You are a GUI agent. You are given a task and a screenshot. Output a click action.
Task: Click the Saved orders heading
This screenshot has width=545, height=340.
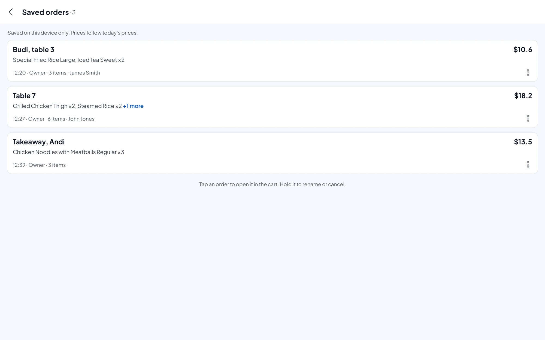click(46, 12)
